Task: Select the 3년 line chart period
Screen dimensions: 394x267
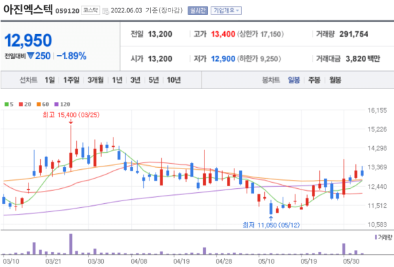Action: pyautogui.click(x=135, y=80)
